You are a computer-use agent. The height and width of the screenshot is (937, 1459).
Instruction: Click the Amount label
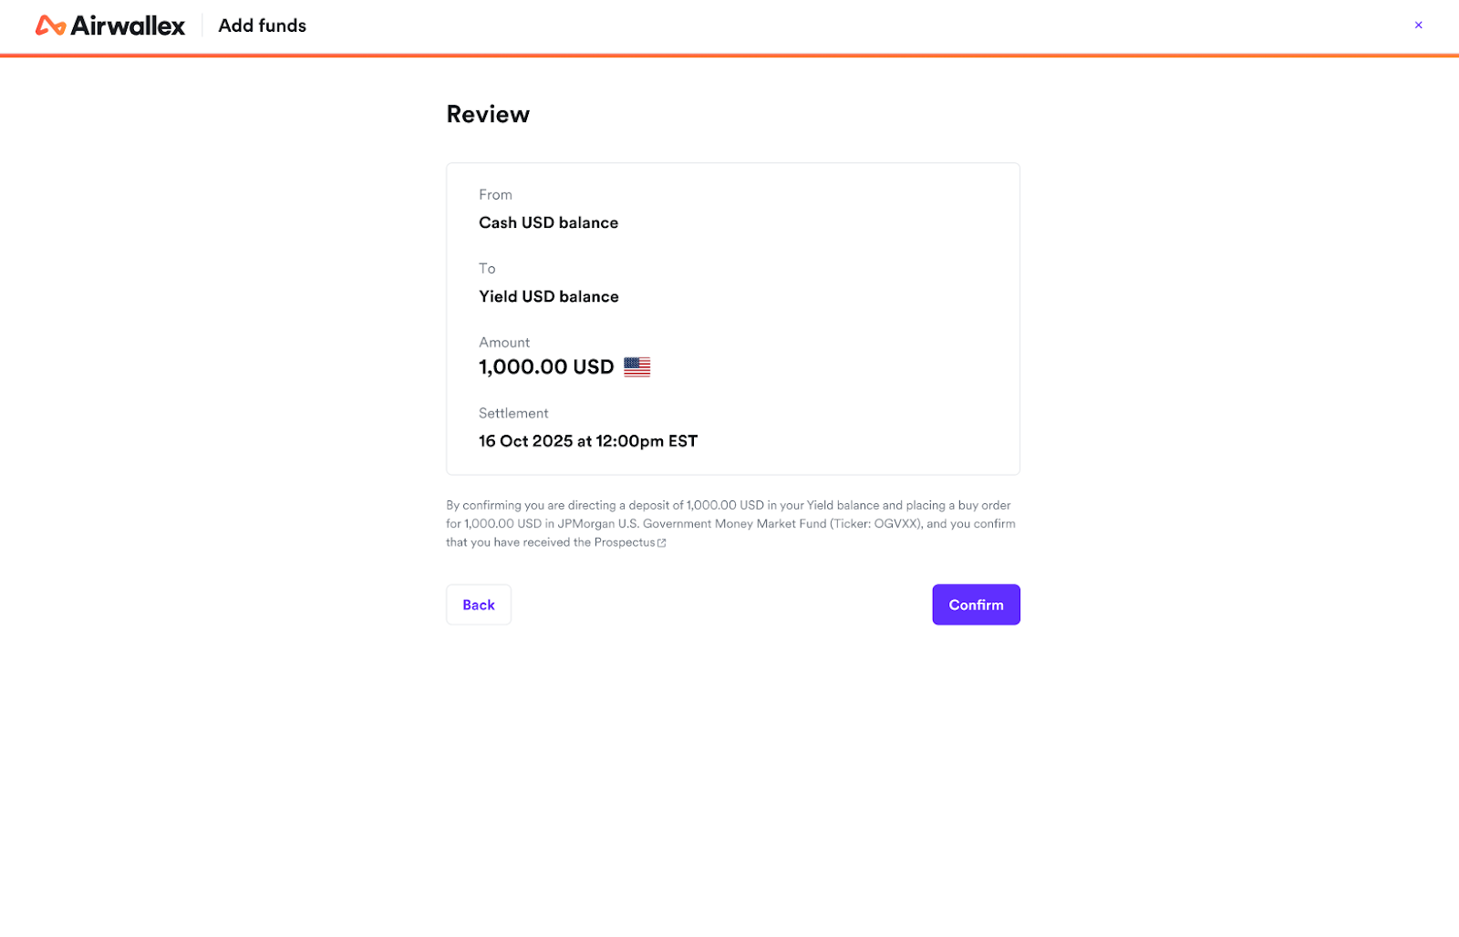[503, 342]
